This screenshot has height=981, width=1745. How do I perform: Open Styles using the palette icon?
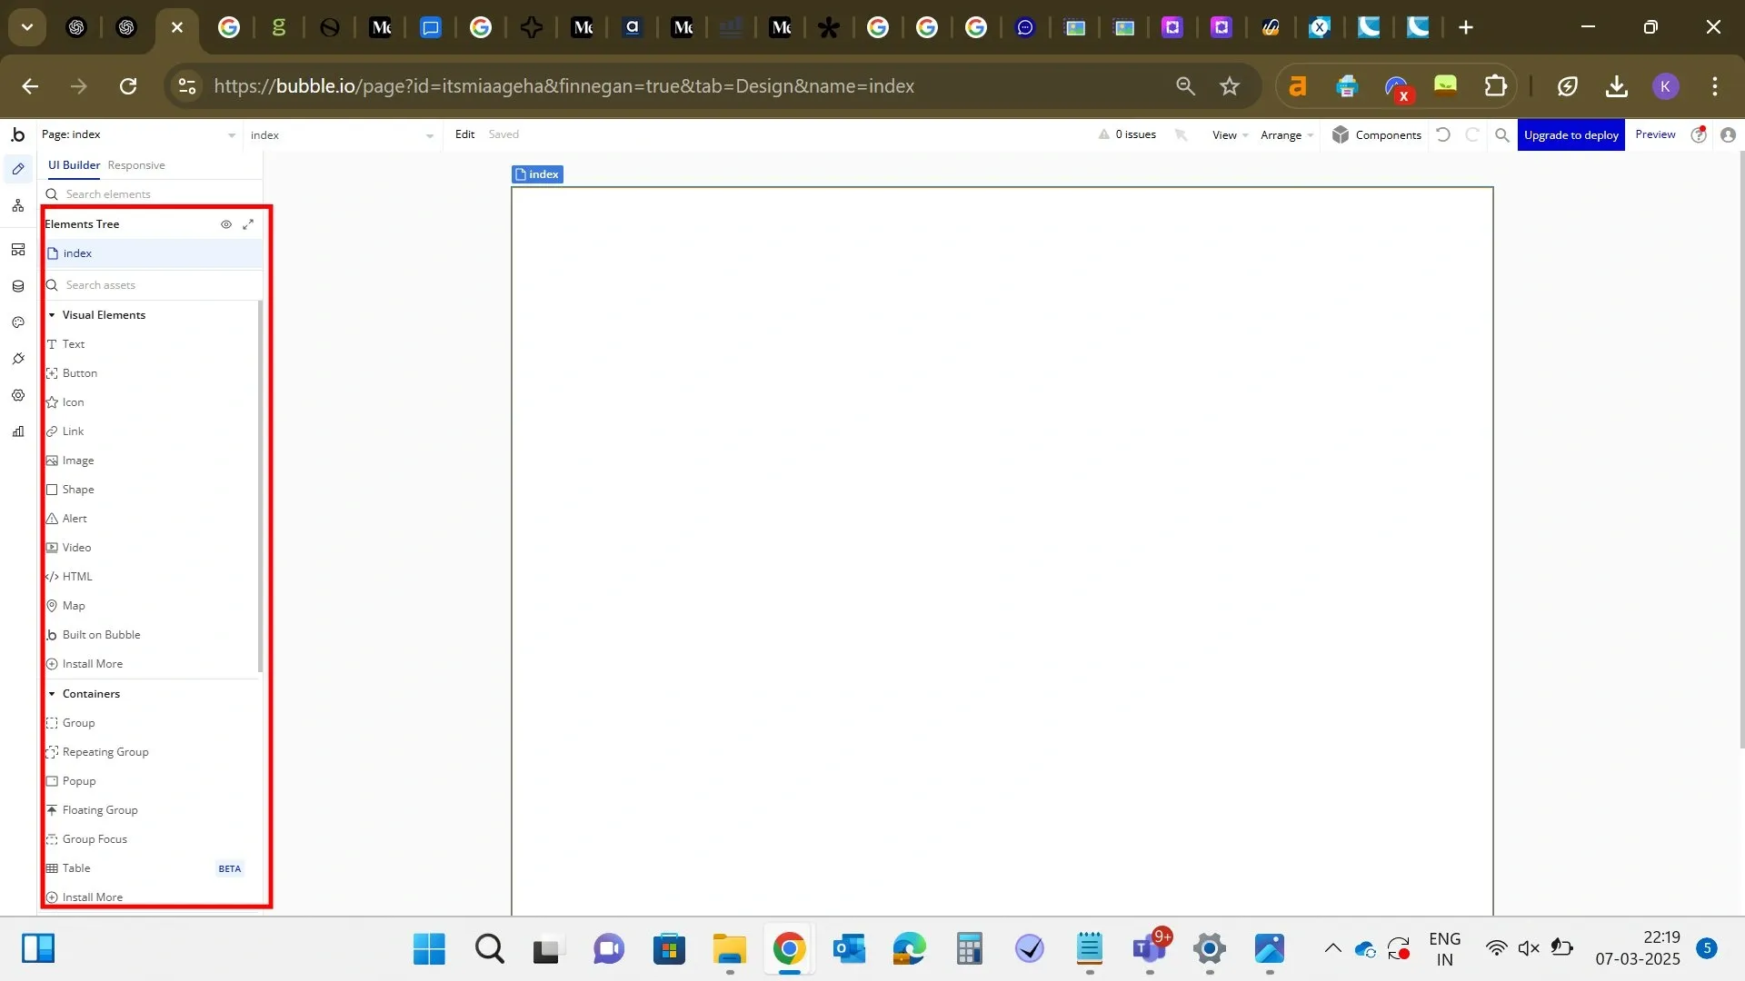[18, 322]
